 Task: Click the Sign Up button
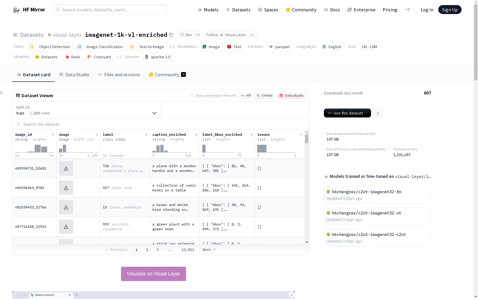click(450, 10)
